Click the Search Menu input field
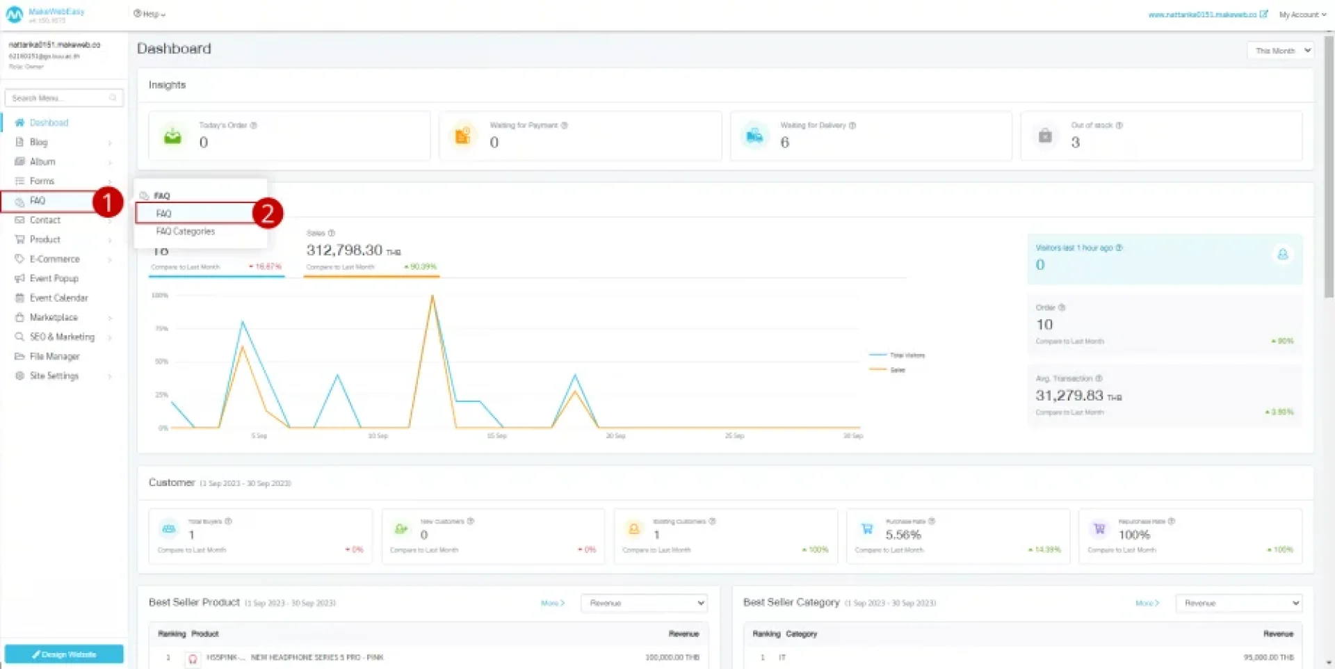 [x=58, y=98]
